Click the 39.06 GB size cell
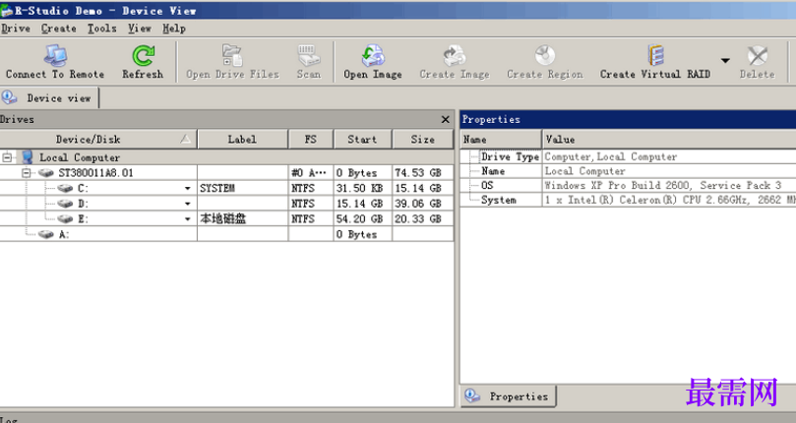This screenshot has width=796, height=423. click(422, 204)
